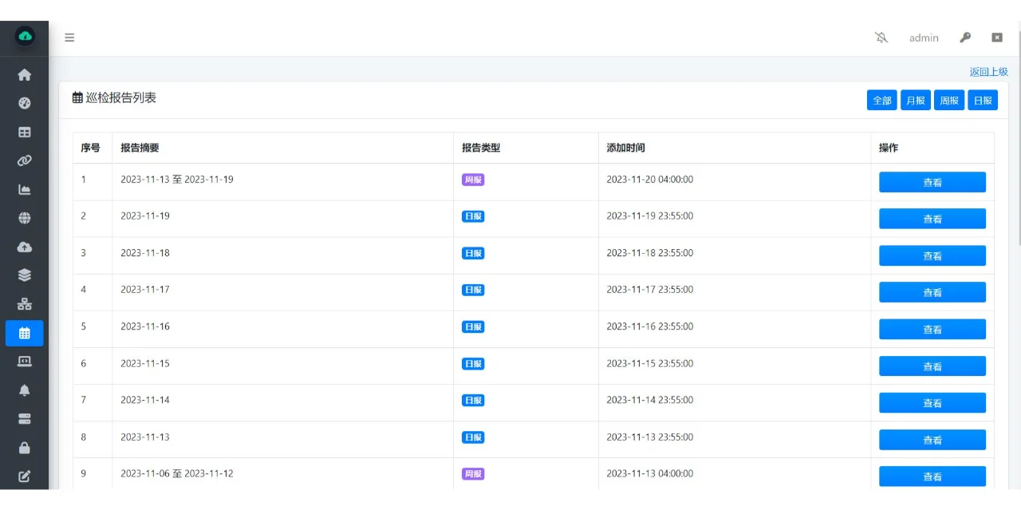Click the logout X icon in header

tap(997, 38)
